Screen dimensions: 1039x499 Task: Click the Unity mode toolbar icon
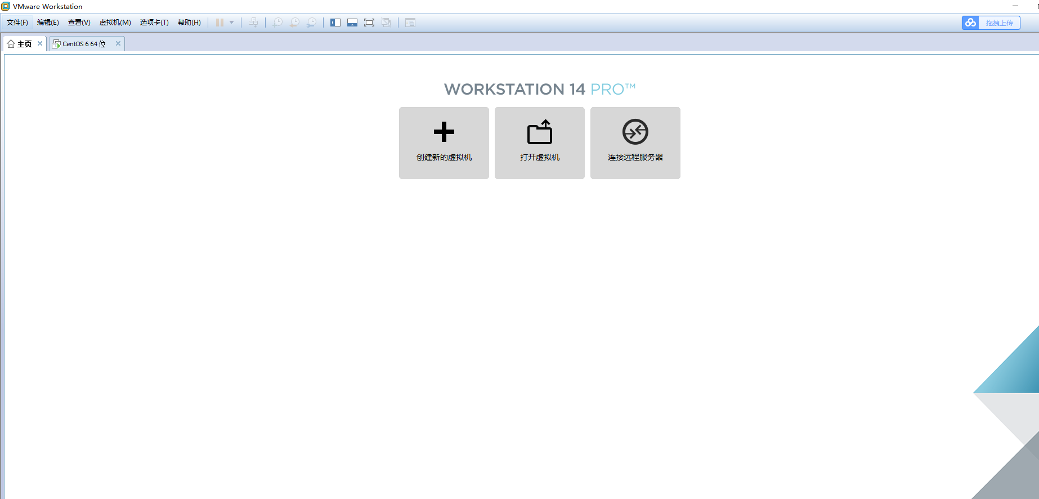[x=386, y=23]
